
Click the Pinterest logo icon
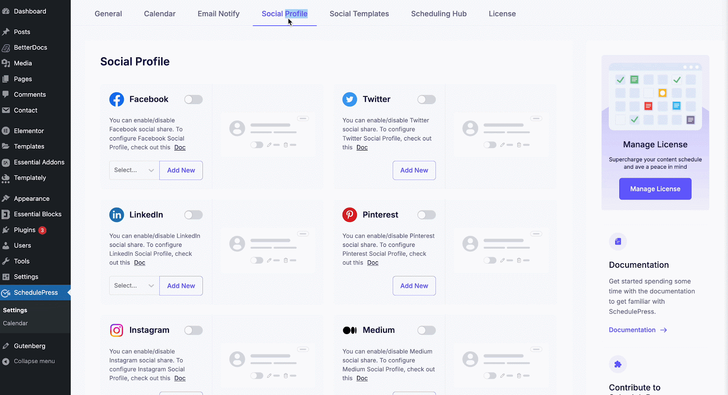[x=350, y=215]
